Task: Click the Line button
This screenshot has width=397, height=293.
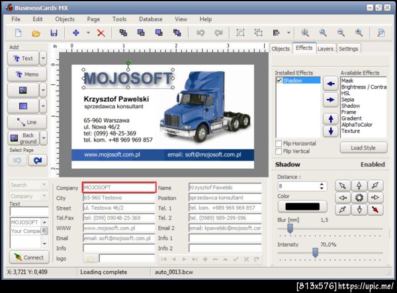Action: (27, 122)
